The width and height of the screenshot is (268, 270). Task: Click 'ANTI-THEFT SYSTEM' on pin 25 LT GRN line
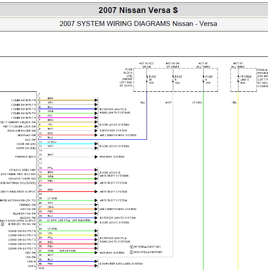coord(113,201)
